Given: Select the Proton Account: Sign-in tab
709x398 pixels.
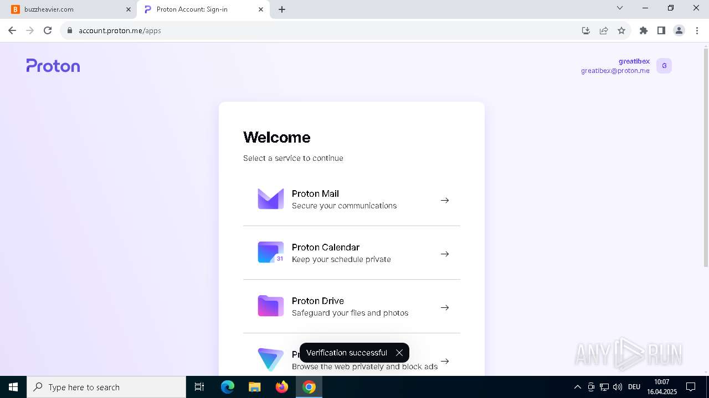Looking at the screenshot, I should tap(202, 9).
